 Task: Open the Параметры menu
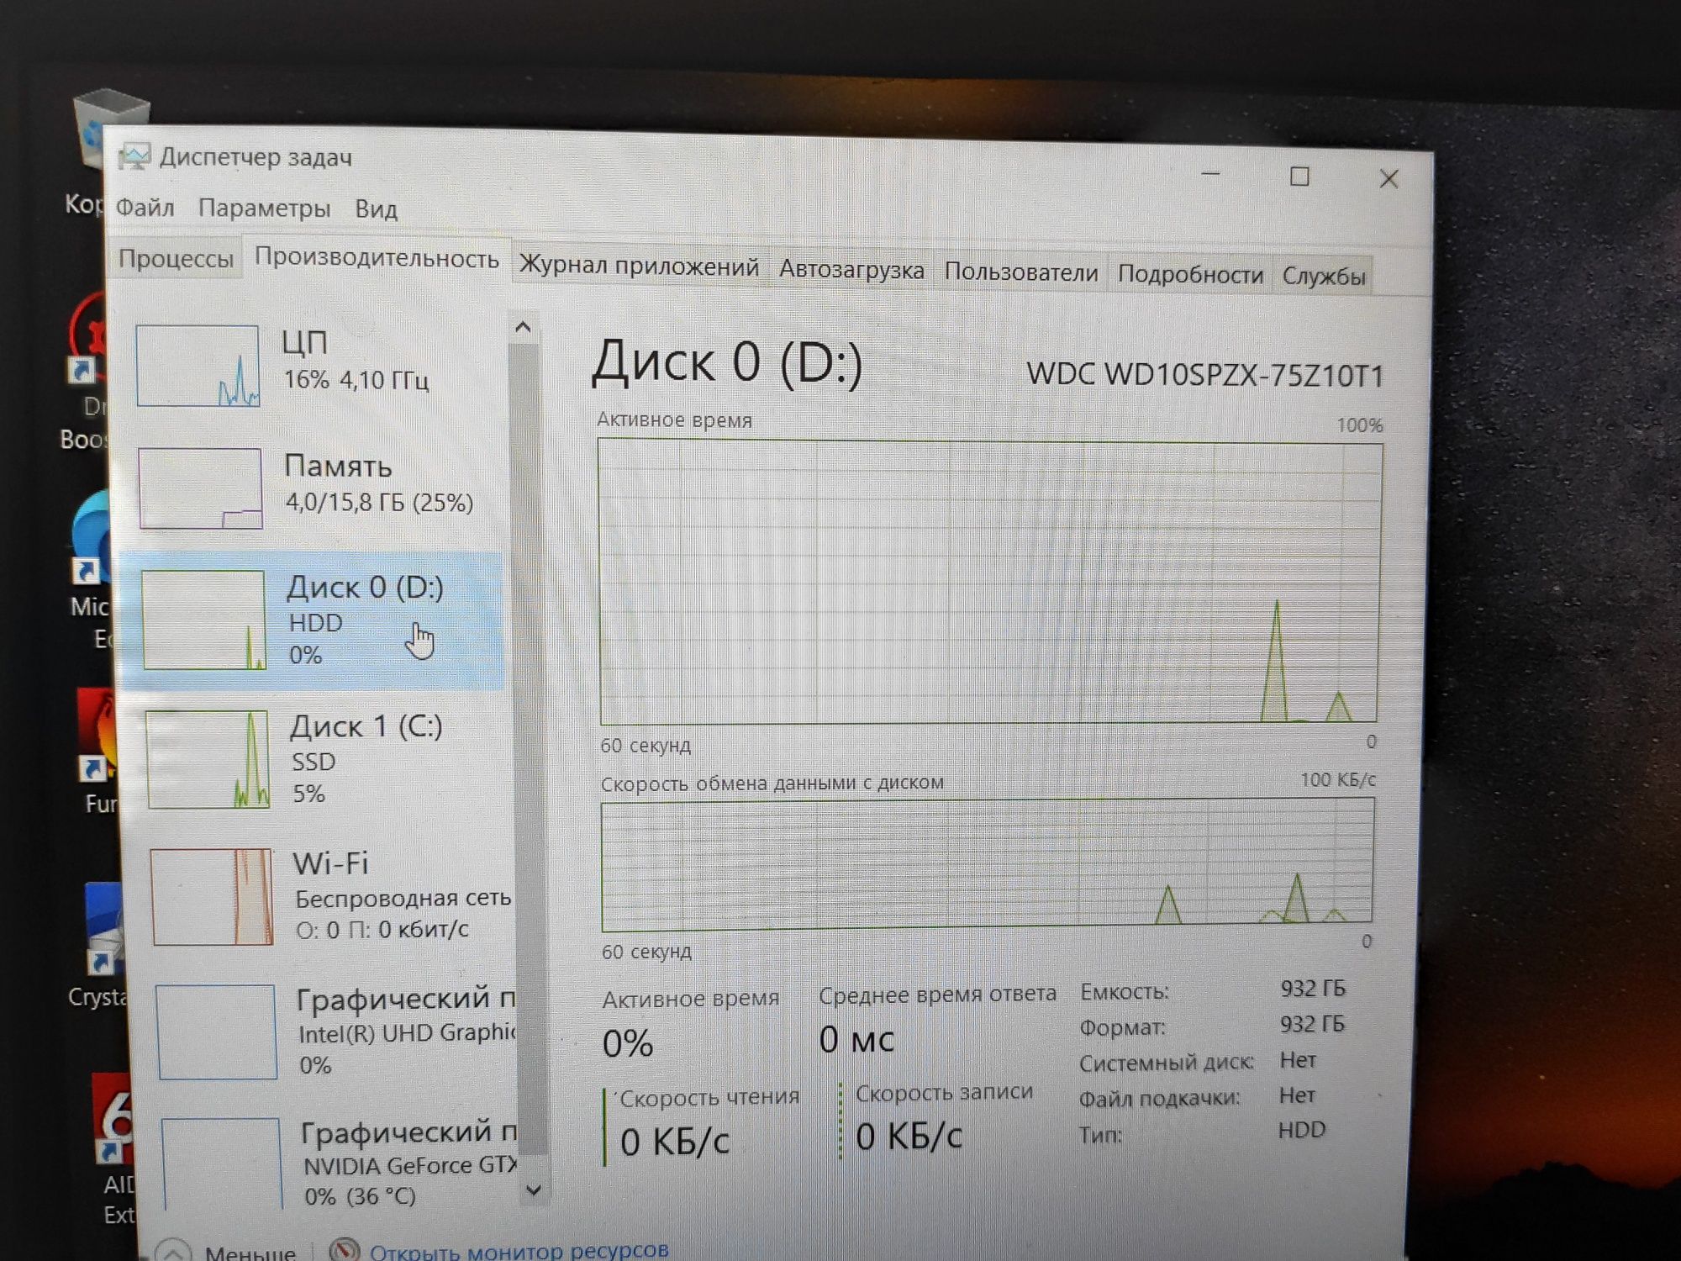point(264,208)
